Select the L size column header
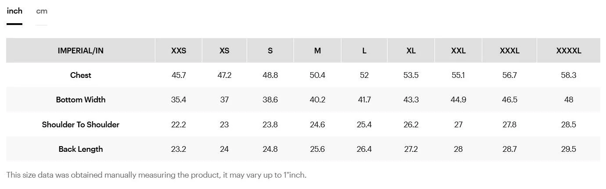This screenshot has width=606, height=189. pyautogui.click(x=364, y=50)
